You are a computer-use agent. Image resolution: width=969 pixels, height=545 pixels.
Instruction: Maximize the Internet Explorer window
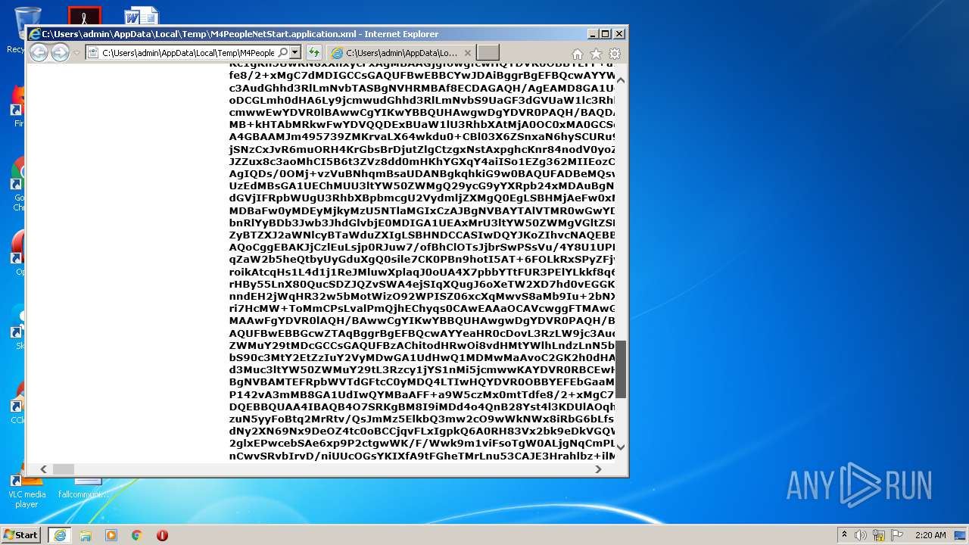click(x=606, y=34)
